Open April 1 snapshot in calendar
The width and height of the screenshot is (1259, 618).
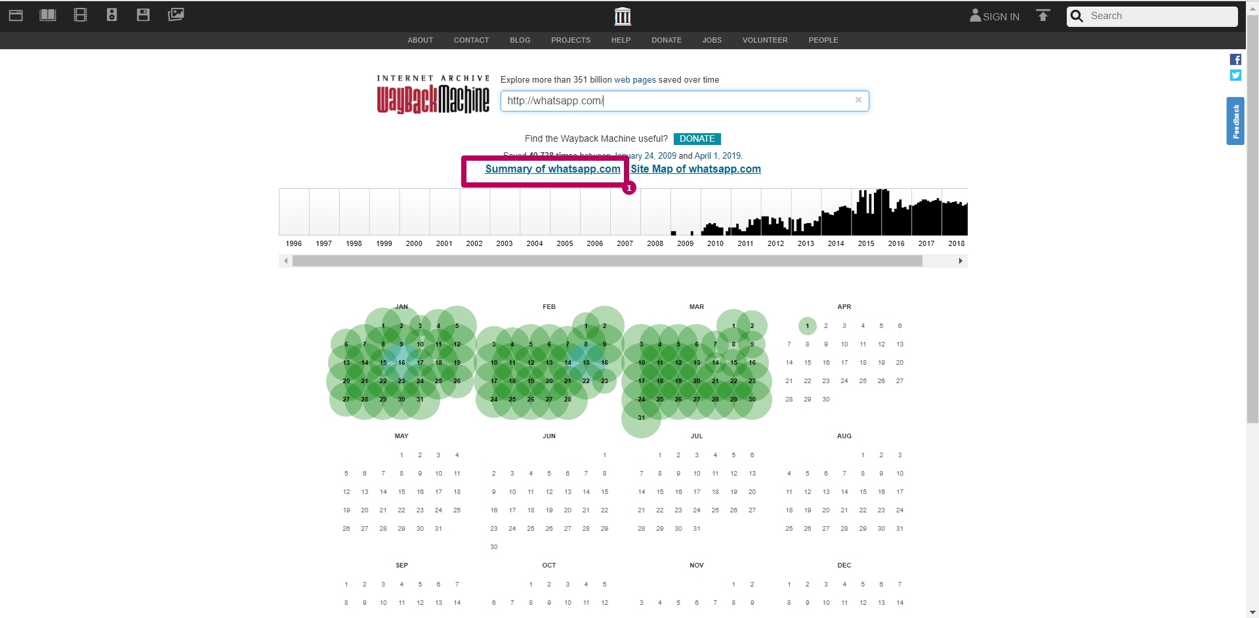(808, 326)
